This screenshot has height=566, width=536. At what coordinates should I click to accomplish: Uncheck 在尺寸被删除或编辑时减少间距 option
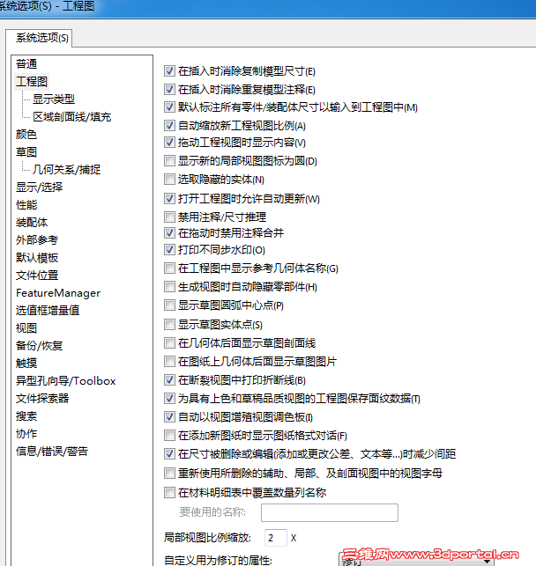click(x=169, y=453)
